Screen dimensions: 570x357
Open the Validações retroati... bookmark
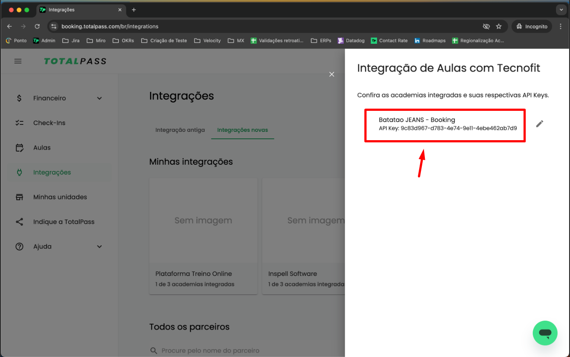click(277, 40)
